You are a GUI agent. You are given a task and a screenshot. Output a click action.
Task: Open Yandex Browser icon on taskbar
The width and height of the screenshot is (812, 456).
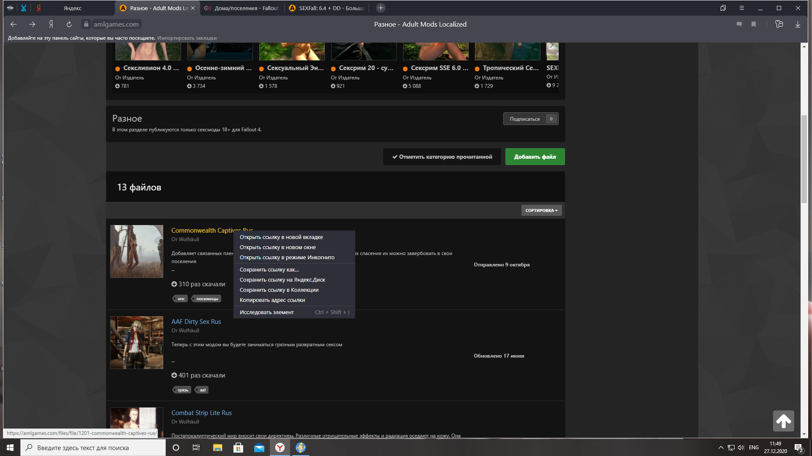(280, 448)
